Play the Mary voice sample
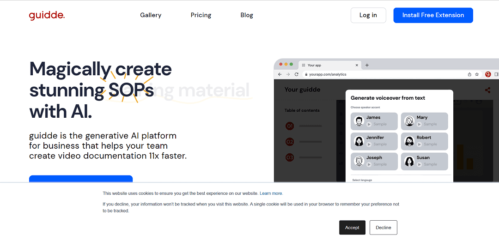Image resolution: width=499 pixels, height=241 pixels. (x=420, y=124)
